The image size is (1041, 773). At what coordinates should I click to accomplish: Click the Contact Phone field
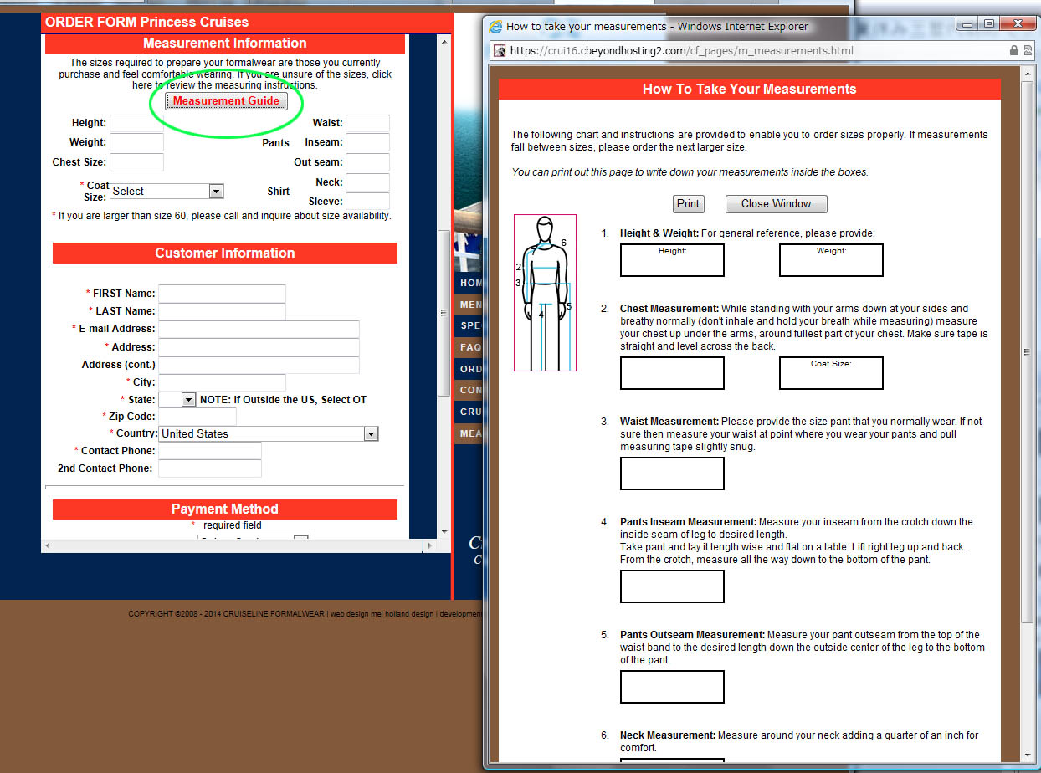click(x=210, y=451)
